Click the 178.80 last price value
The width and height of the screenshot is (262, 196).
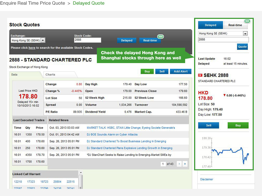tap(28, 97)
